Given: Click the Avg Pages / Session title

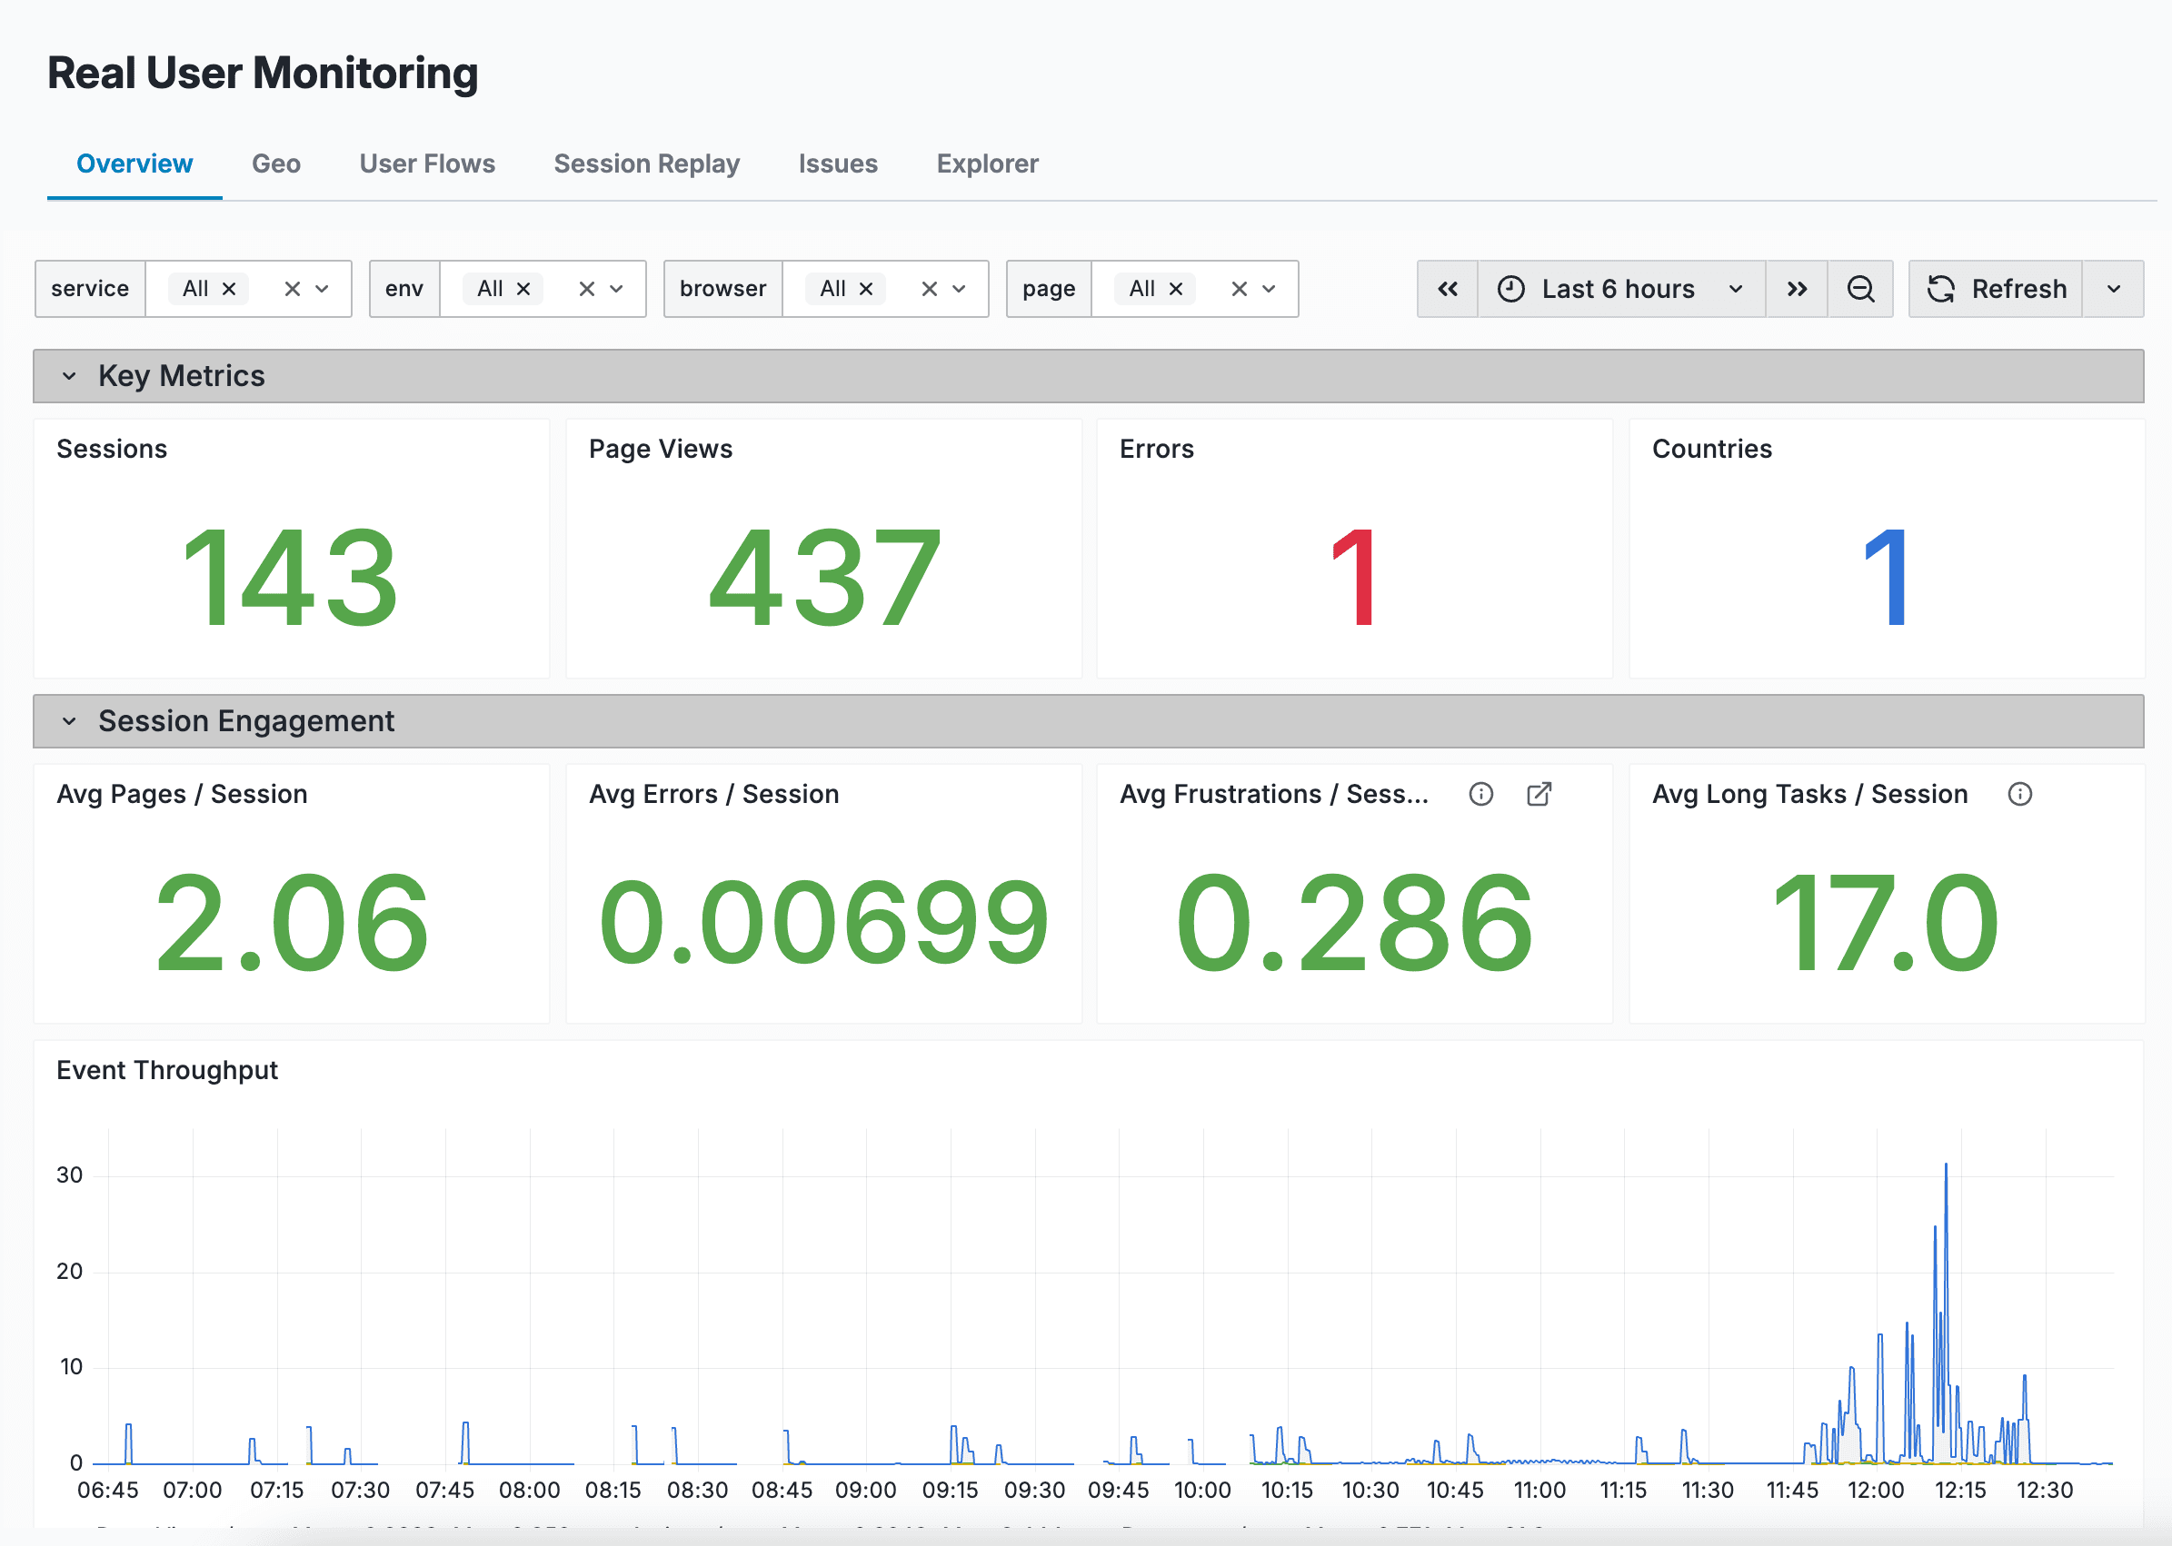Looking at the screenshot, I should click(x=182, y=794).
